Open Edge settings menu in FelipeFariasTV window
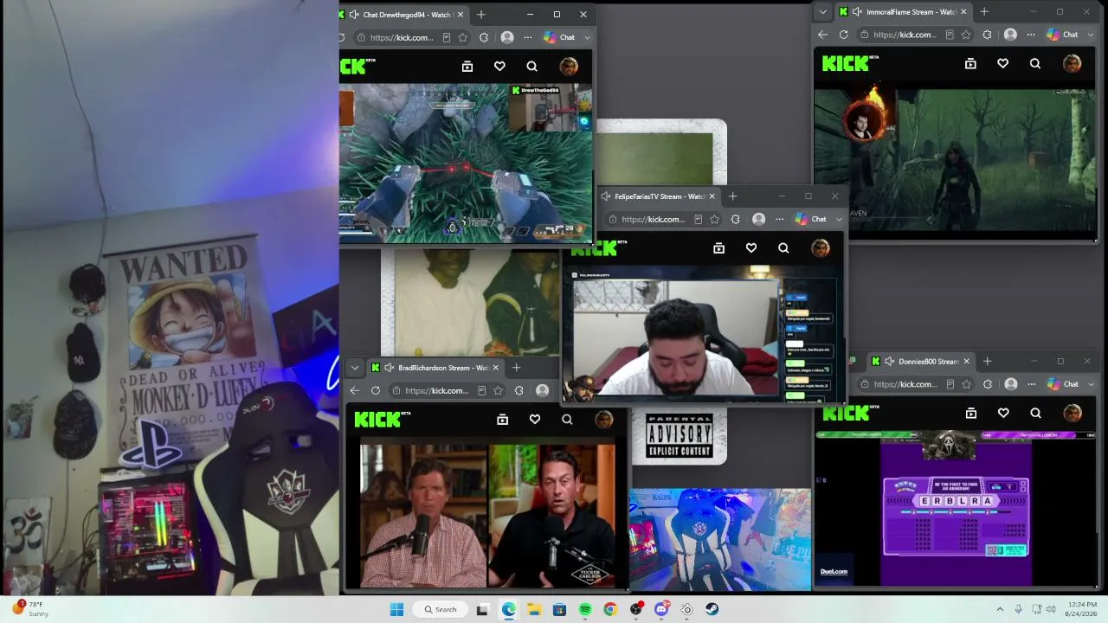 780,220
